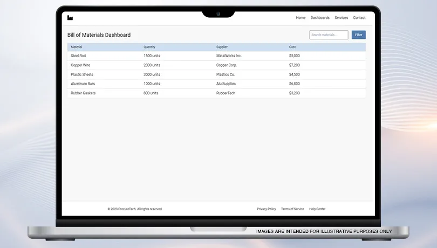This screenshot has width=437, height=248.
Task: Click the MetalWorks Inc. supplier cell
Action: [229, 56]
